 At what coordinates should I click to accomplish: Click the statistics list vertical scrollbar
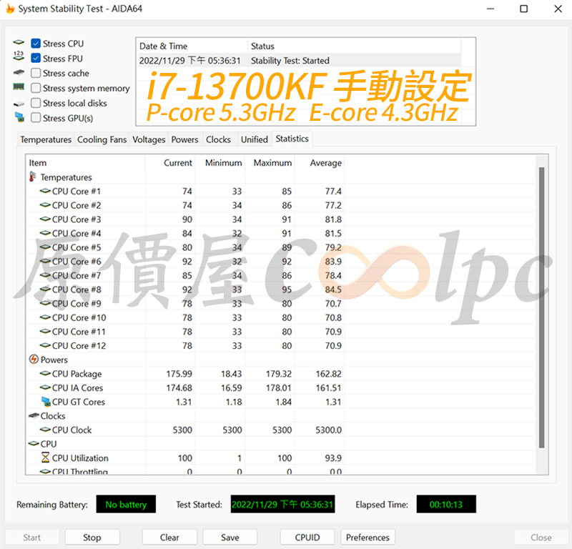point(542,307)
